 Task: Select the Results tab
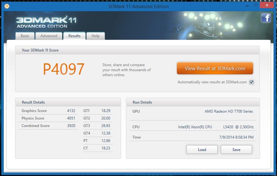(74, 36)
